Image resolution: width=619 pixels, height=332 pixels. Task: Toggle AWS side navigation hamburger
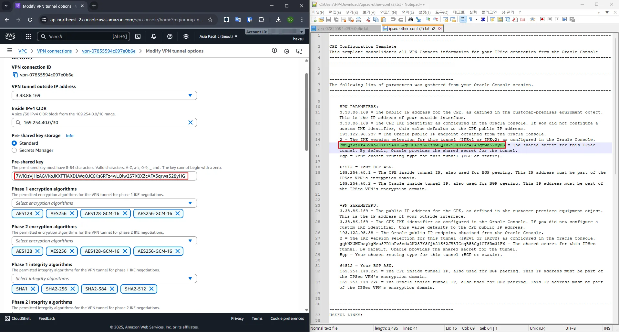[x=10, y=51]
